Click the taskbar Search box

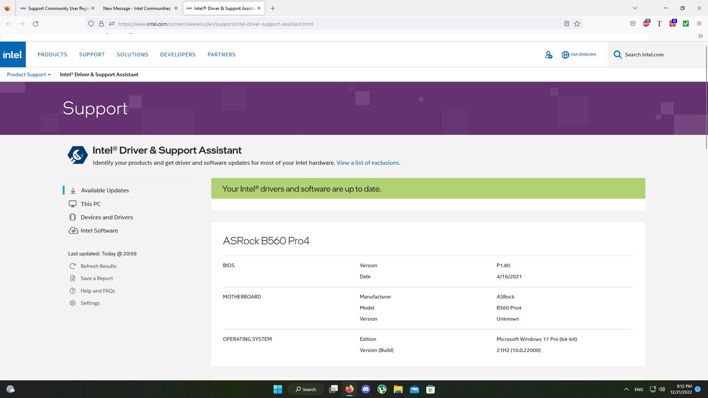[x=306, y=389]
